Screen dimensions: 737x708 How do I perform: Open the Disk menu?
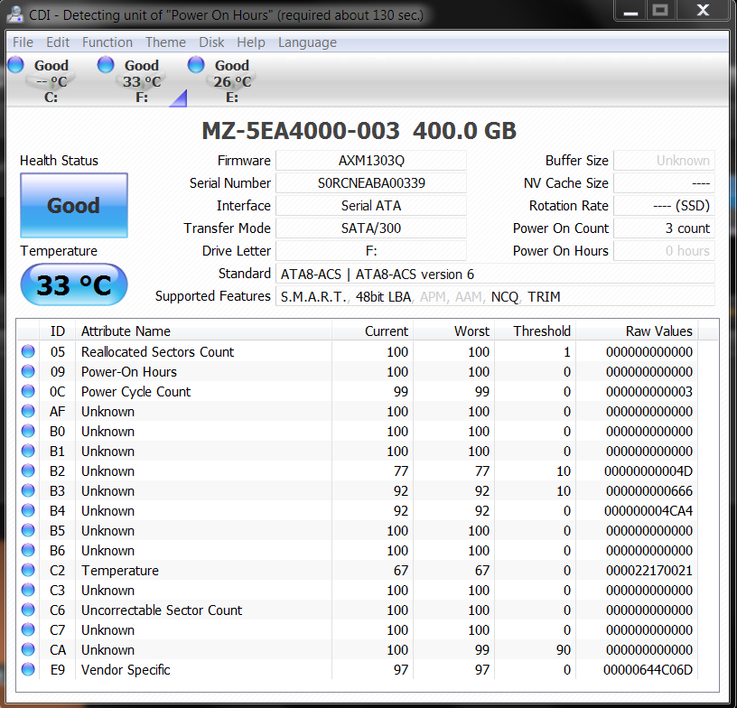coord(211,42)
